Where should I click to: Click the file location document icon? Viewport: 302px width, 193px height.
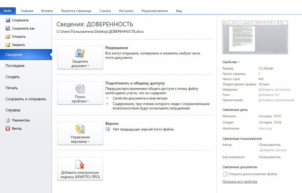point(225,174)
